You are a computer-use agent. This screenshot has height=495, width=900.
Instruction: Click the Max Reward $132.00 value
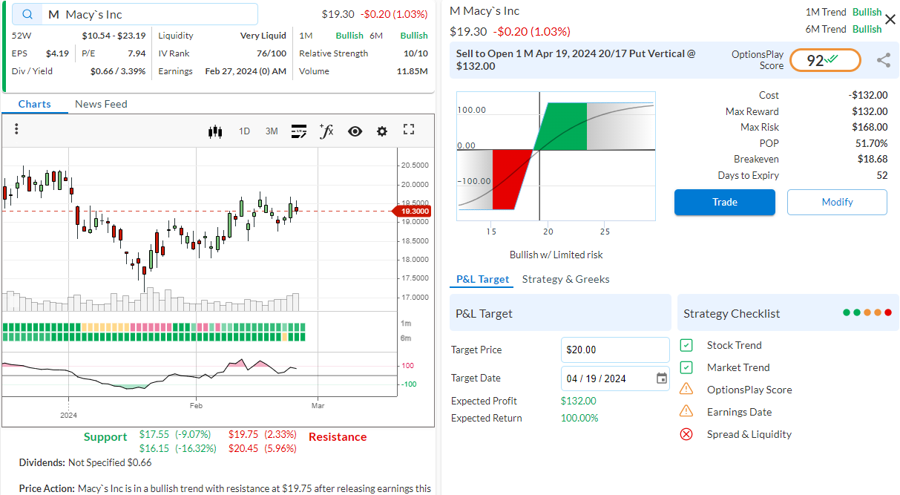[870, 111]
